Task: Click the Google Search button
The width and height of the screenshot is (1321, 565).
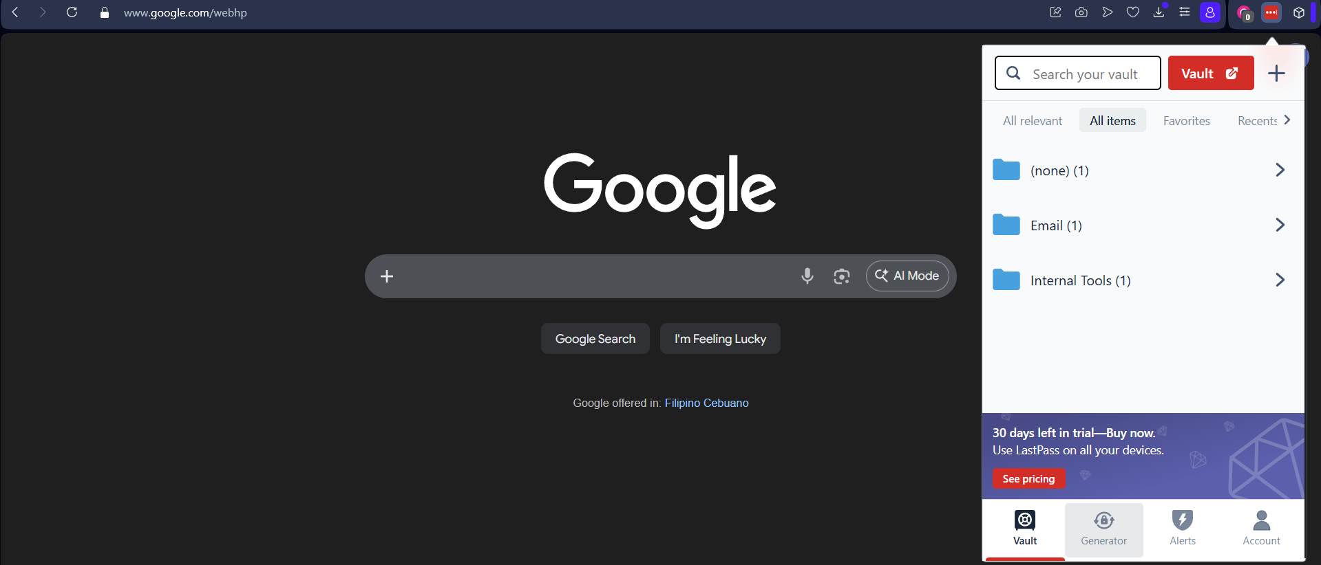Action: point(595,339)
